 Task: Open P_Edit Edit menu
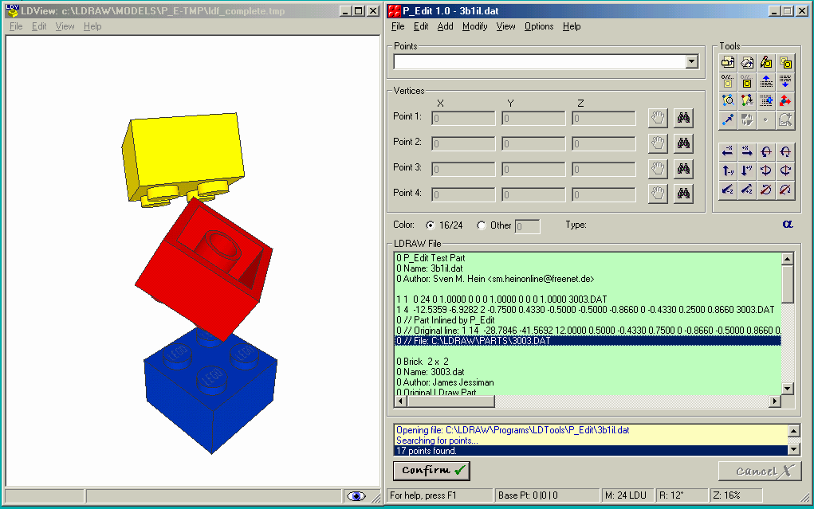420,26
